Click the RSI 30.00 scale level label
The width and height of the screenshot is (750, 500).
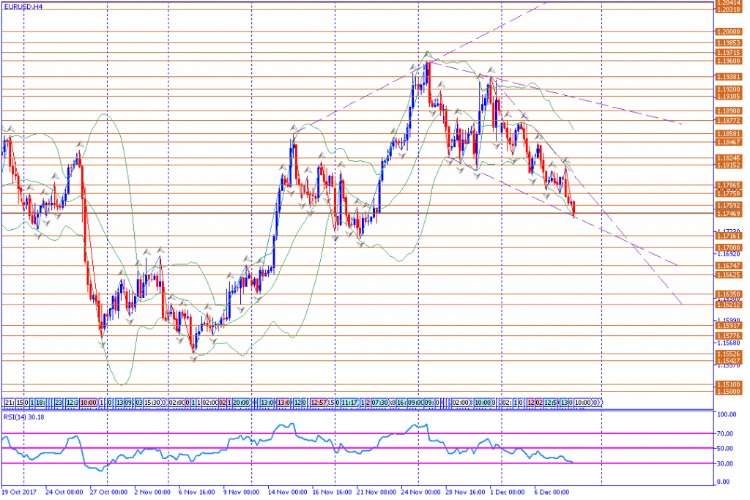pyautogui.click(x=725, y=464)
